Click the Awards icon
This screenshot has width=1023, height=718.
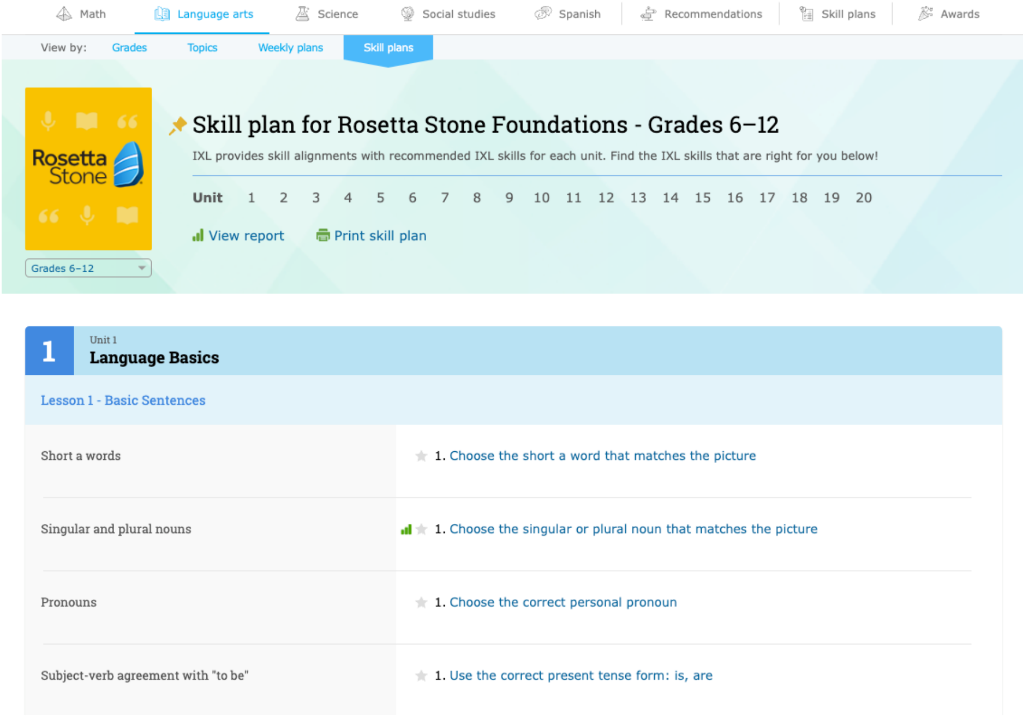(925, 14)
